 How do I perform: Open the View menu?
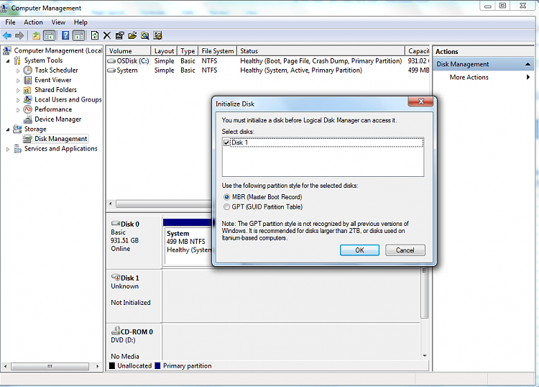click(58, 22)
